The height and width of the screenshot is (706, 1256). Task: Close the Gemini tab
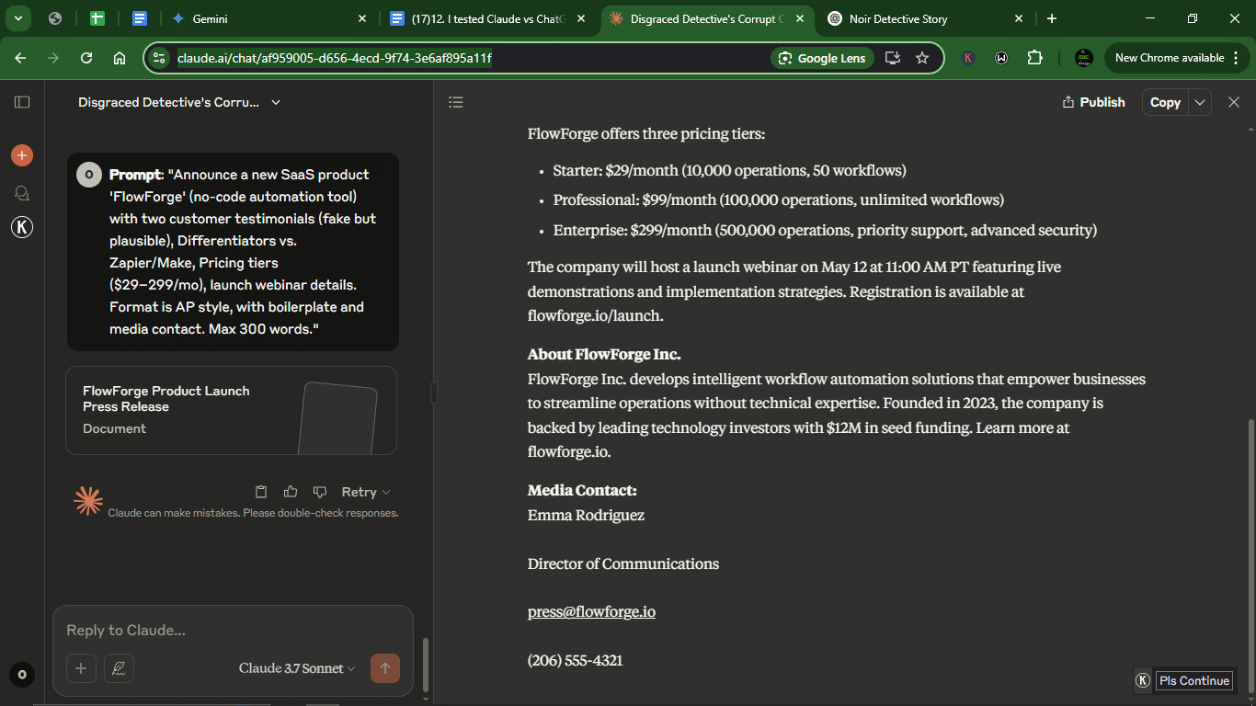pyautogui.click(x=362, y=18)
